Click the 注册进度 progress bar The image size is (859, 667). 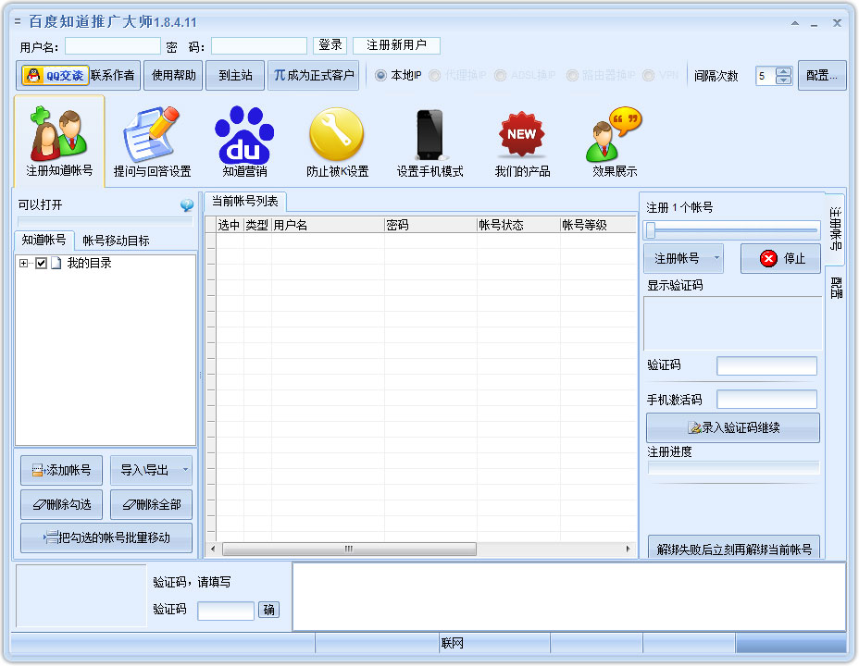click(x=733, y=468)
